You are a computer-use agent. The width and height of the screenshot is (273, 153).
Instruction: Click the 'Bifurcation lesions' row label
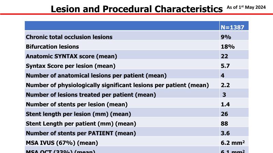coord(52,47)
